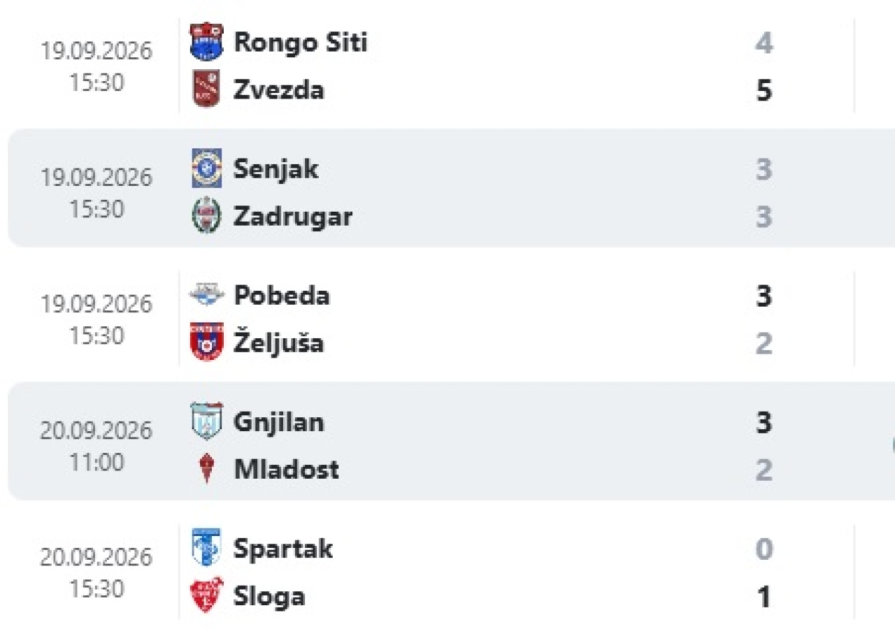
Task: Open the Sloga team name
Action: coord(269,595)
